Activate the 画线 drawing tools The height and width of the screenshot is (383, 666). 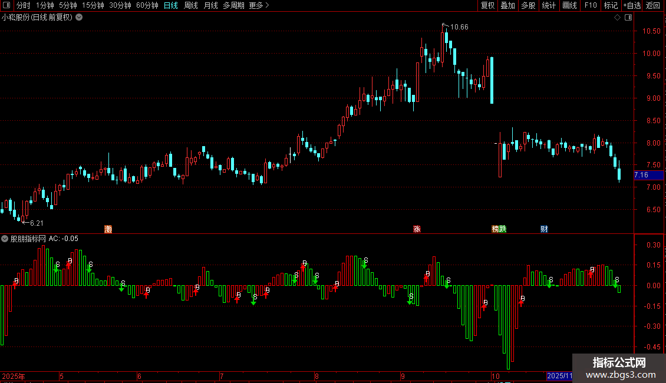click(x=569, y=5)
